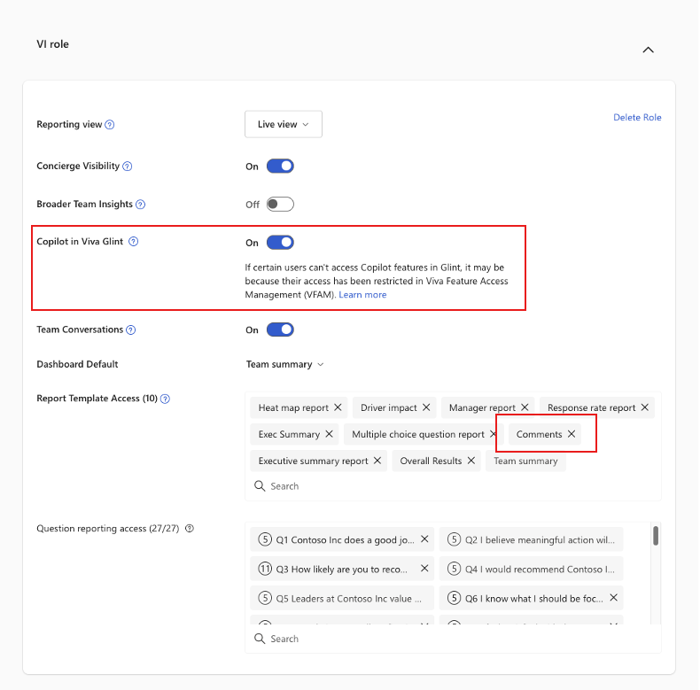
Task: Select Q2 I believe meaningful action question
Action: point(531,539)
